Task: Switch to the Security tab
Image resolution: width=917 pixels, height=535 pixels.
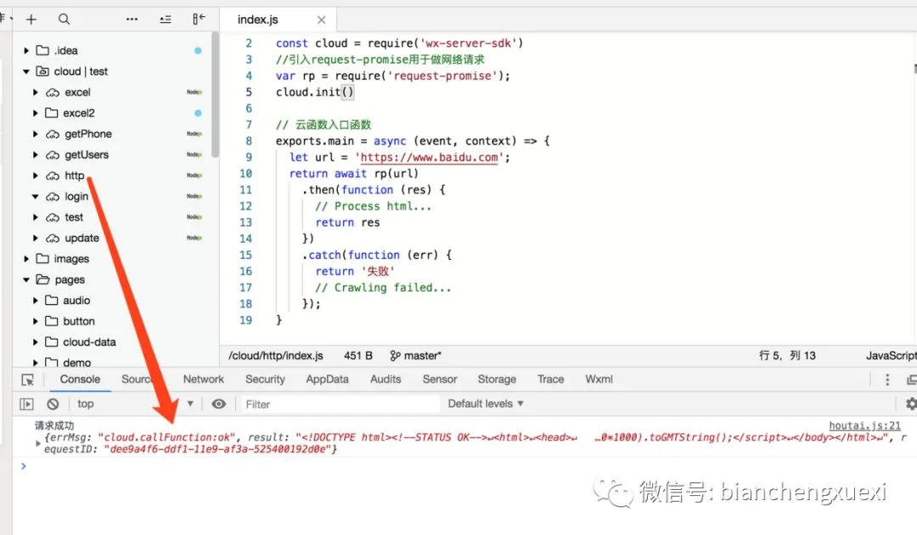Action: pos(265,379)
